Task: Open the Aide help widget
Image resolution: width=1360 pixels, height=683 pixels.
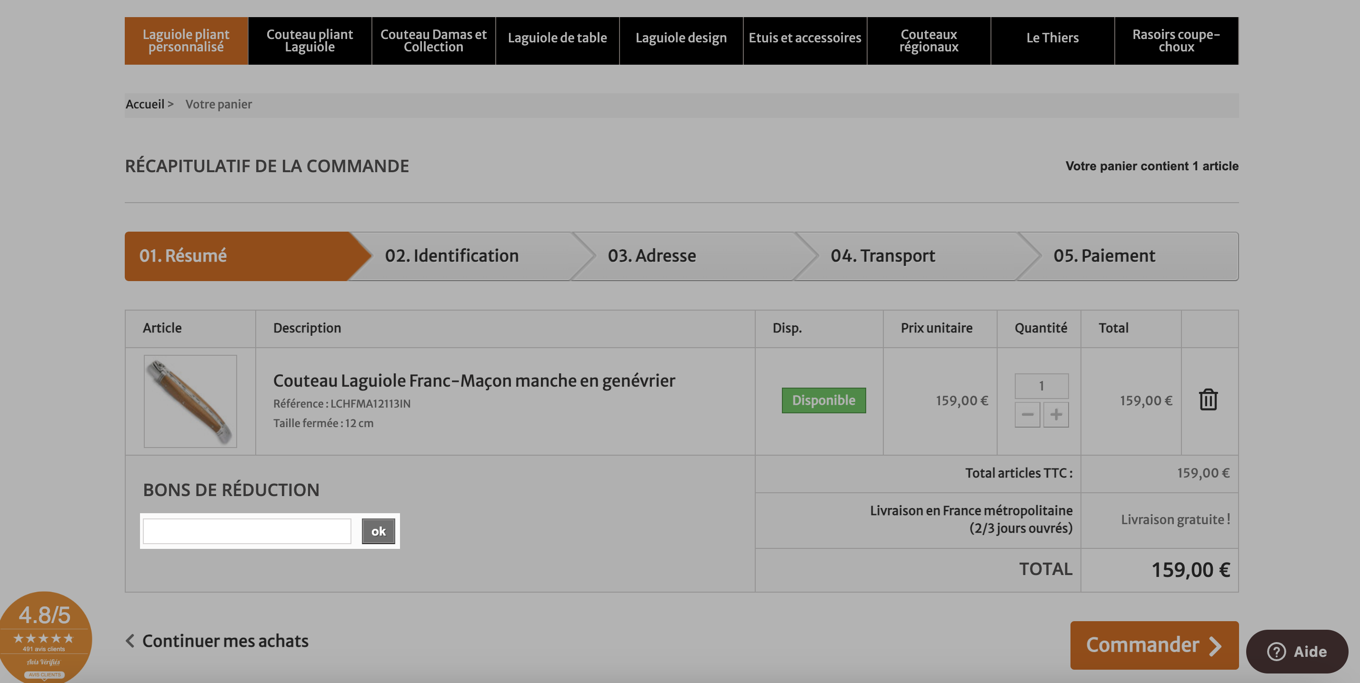Action: 1297,651
